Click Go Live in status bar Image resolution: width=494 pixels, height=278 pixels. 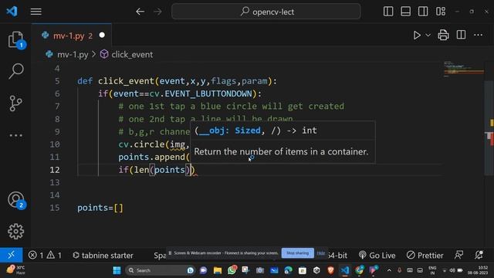point(377,256)
